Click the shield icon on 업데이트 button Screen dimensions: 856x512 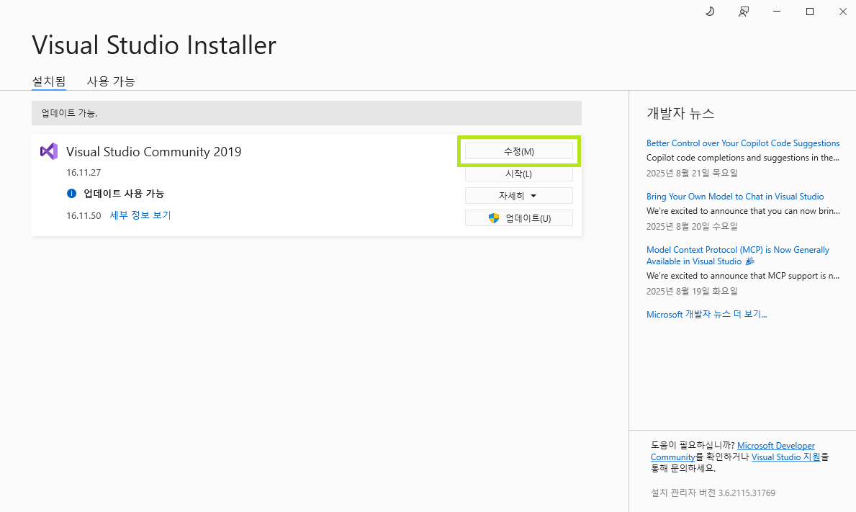[x=493, y=218]
